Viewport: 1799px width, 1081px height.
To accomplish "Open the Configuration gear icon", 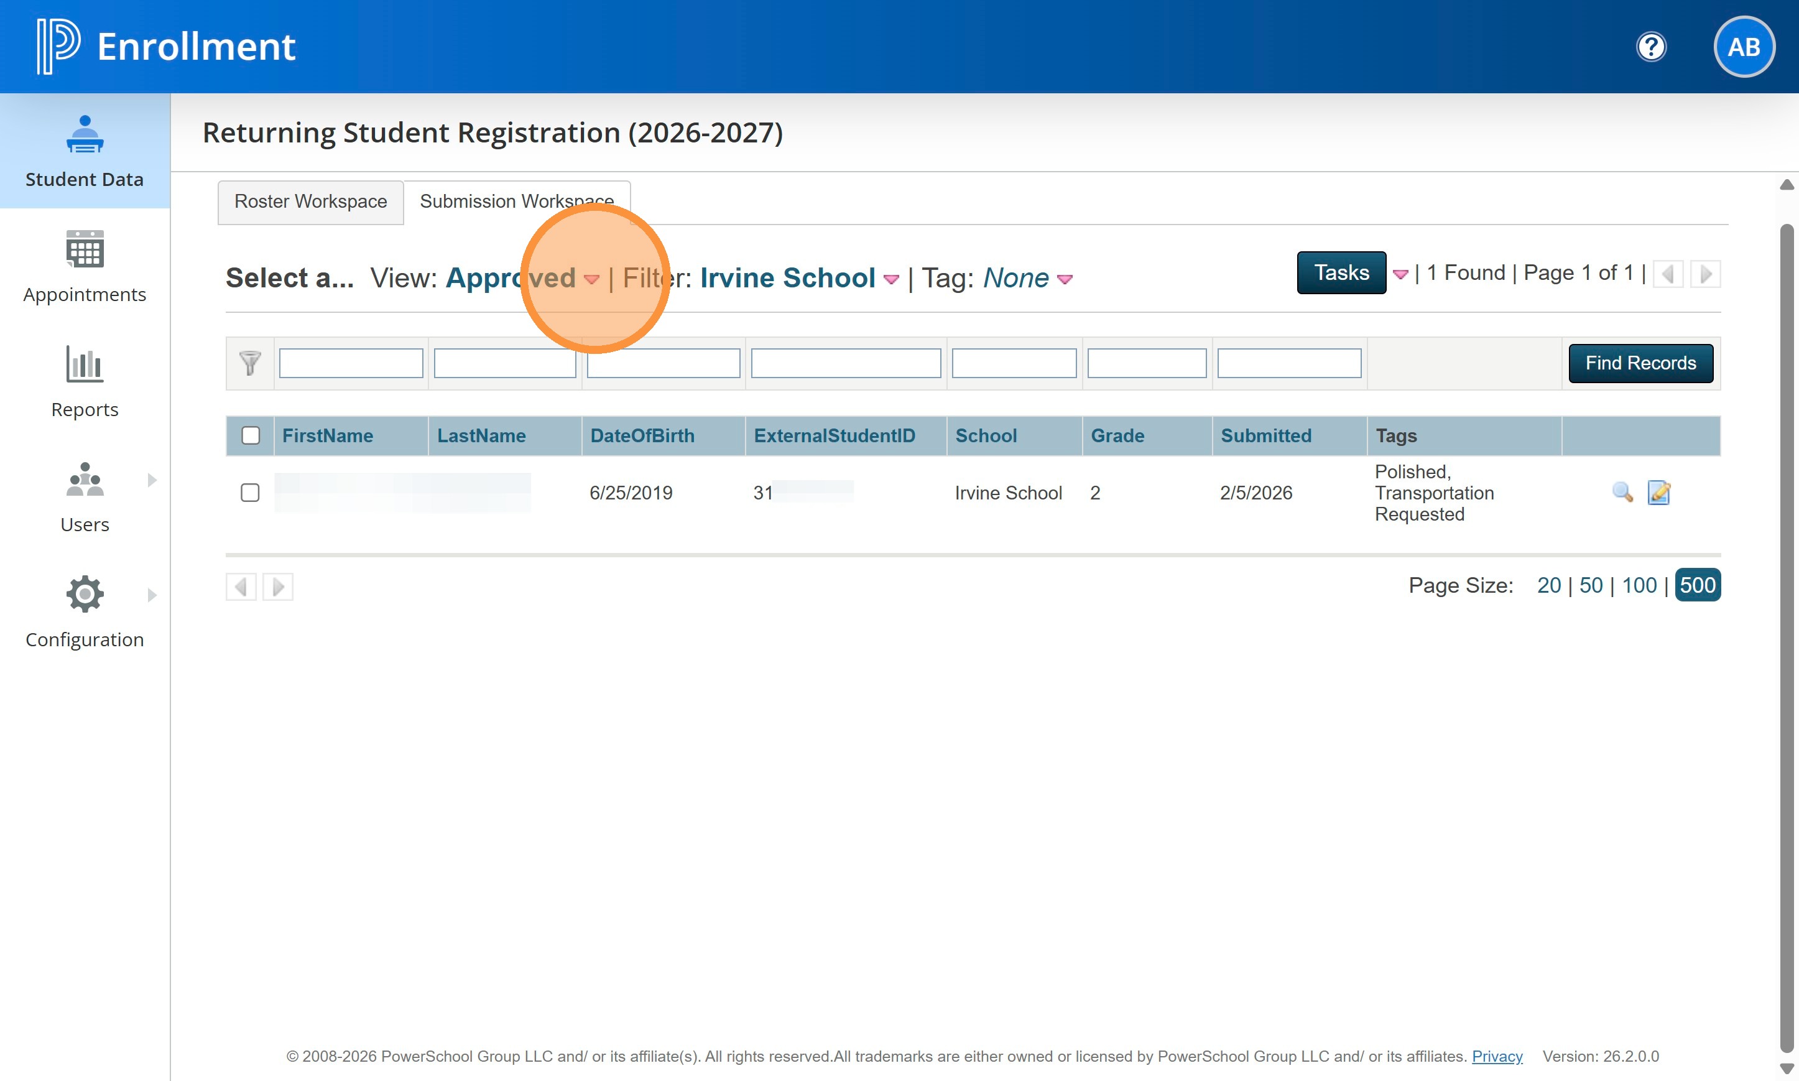I will tap(85, 595).
